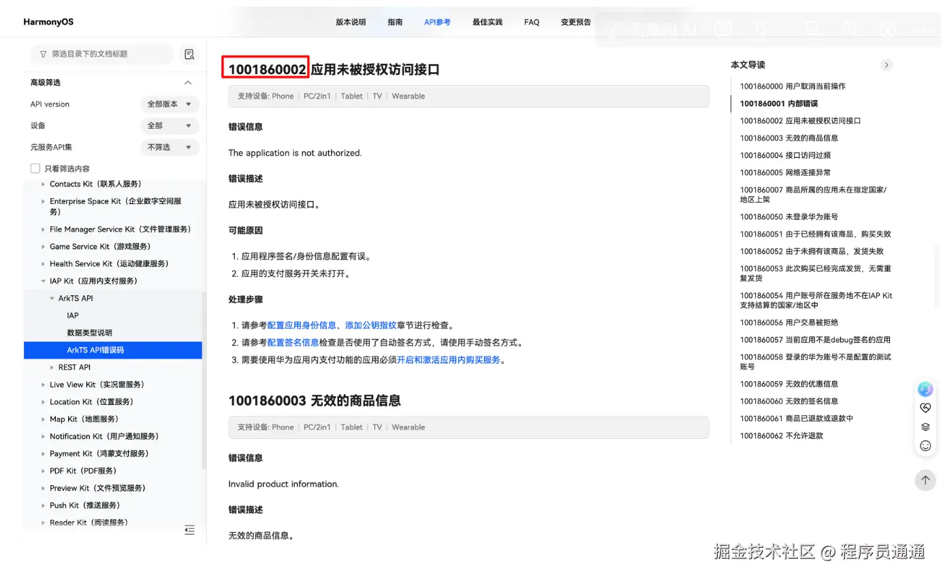Open the 指南 top navigation tab
Viewport: 941px width, 577px height.
click(x=395, y=22)
